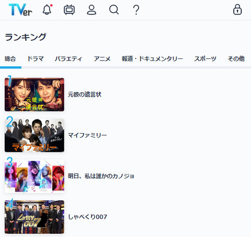Open the マイファミリー thumbnail
251x237 pixels.
(x=35, y=135)
